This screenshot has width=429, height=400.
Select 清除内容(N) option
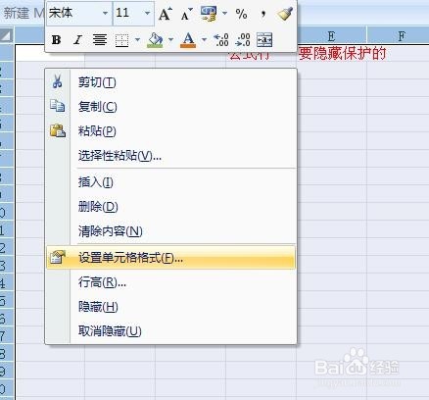pyautogui.click(x=170, y=231)
